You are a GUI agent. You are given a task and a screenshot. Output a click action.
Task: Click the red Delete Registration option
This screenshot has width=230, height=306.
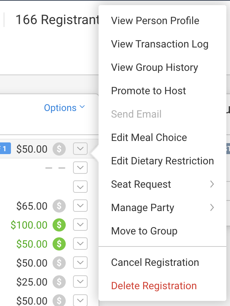tap(154, 286)
